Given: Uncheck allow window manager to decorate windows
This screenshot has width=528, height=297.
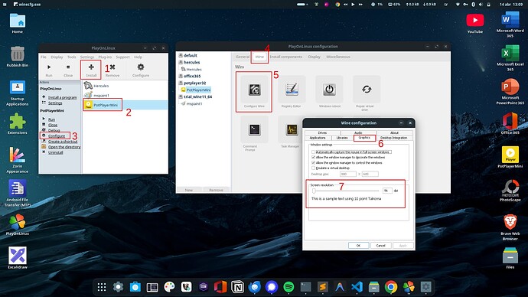Looking at the screenshot, I should pyautogui.click(x=313, y=158).
